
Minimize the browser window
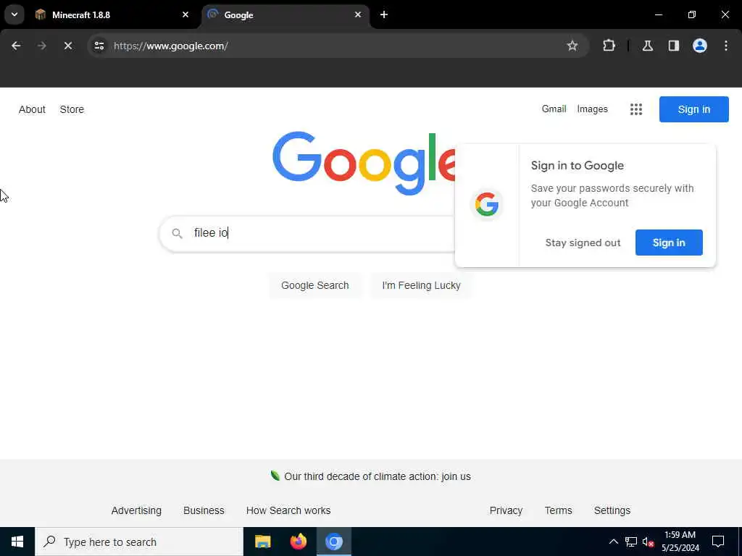click(x=658, y=14)
